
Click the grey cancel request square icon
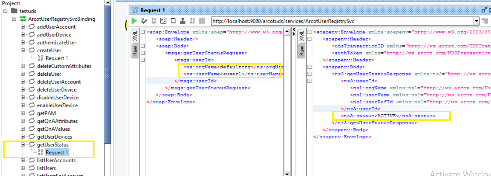[x=202, y=21]
